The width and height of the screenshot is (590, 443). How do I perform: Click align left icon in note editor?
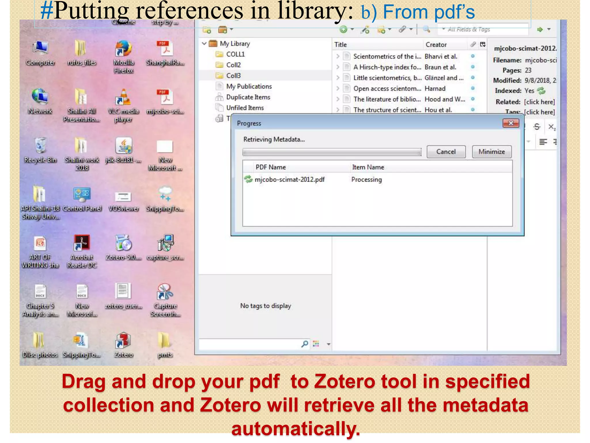543,142
